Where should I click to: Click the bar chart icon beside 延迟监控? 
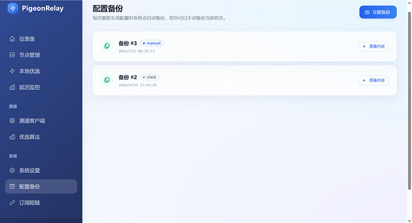click(12, 87)
